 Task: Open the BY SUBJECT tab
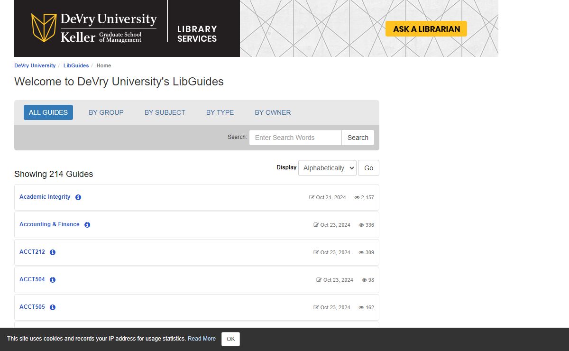click(x=165, y=112)
